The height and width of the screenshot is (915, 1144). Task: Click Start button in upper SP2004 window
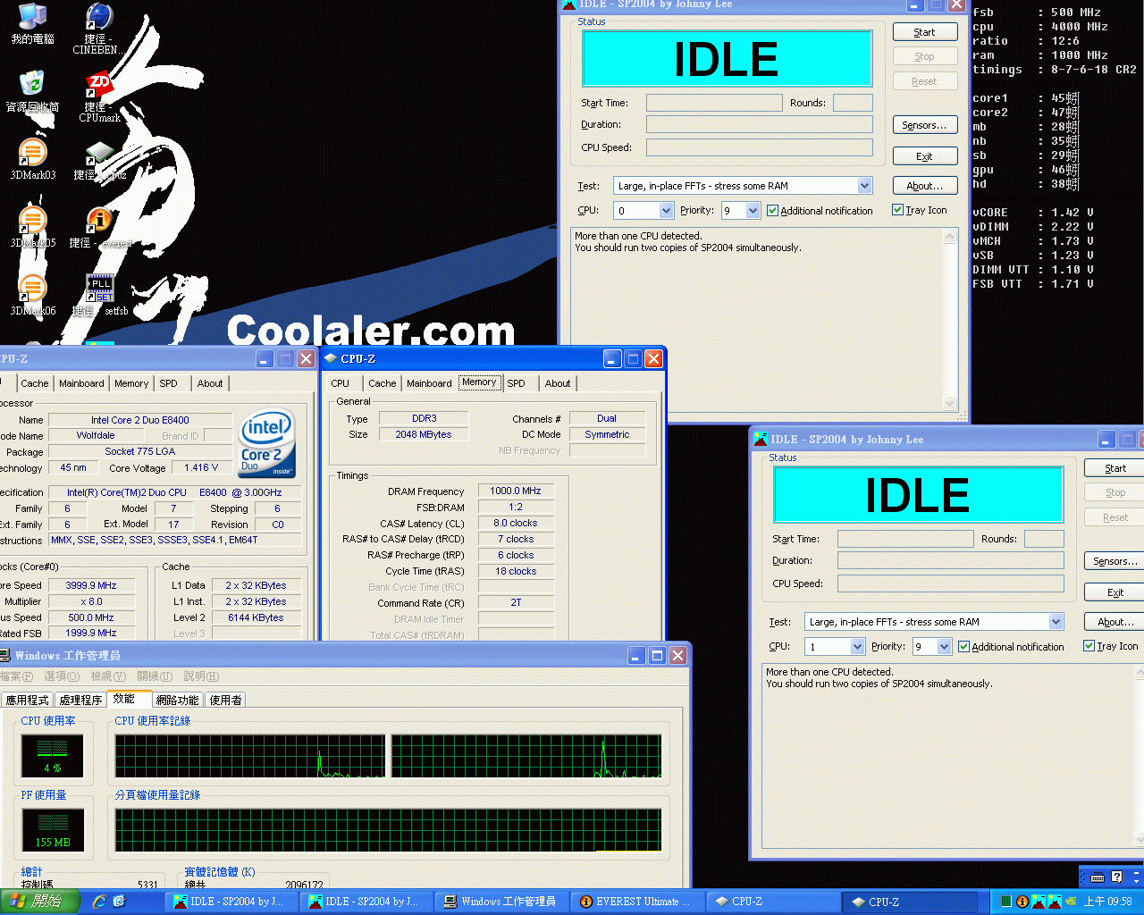coord(924,32)
